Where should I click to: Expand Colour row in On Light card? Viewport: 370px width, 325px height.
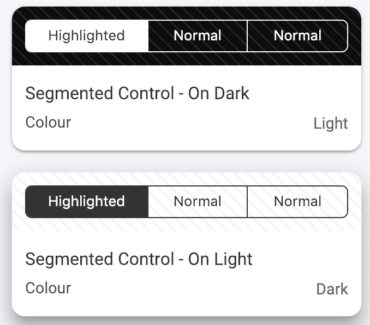pyautogui.click(x=187, y=288)
